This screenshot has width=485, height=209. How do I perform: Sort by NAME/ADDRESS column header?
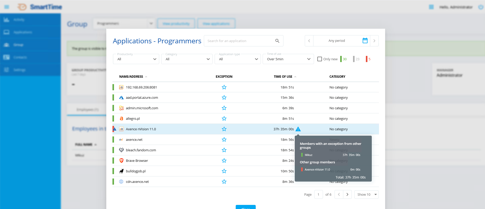point(131,77)
